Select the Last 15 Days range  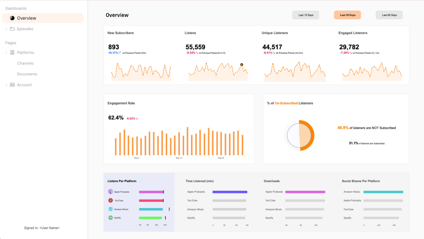tap(306, 15)
